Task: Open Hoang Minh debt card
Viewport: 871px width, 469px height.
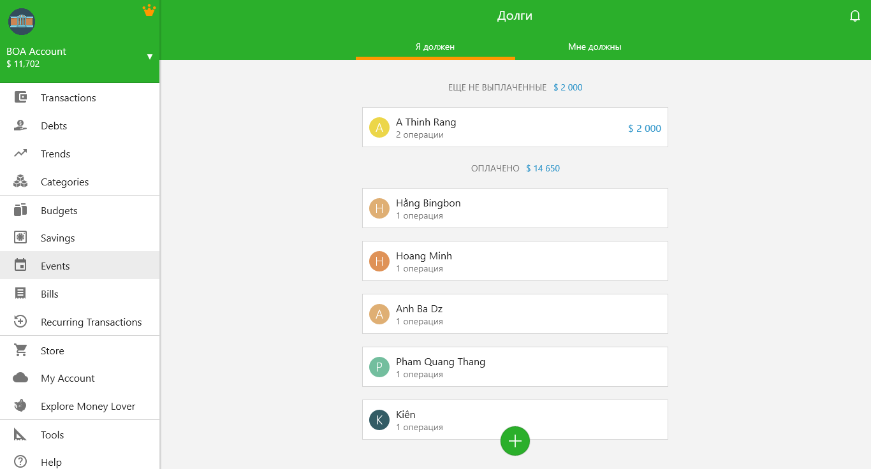Action: click(515, 261)
